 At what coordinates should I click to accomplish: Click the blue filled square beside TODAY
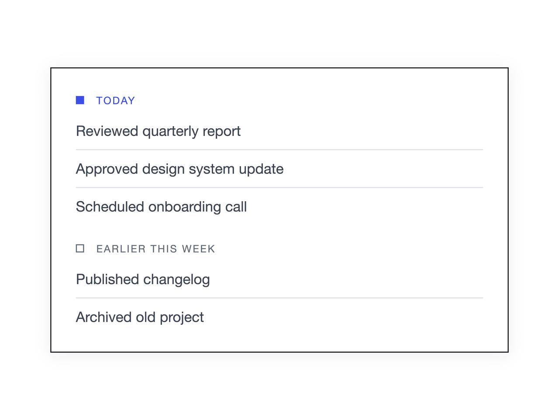[80, 100]
